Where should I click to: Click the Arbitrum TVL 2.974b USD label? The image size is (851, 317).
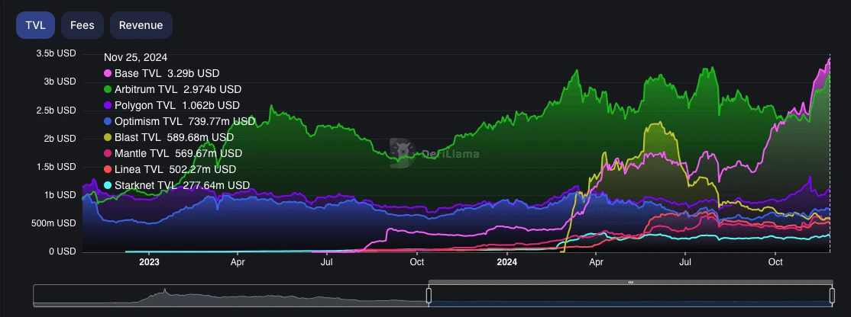point(177,89)
